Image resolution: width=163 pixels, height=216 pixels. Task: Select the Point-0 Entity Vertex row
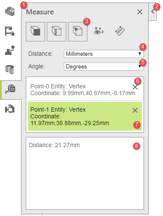pos(85,90)
